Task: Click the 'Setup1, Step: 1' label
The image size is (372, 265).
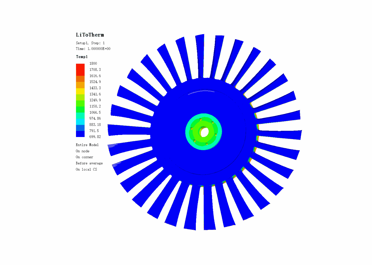Action: [x=90, y=43]
